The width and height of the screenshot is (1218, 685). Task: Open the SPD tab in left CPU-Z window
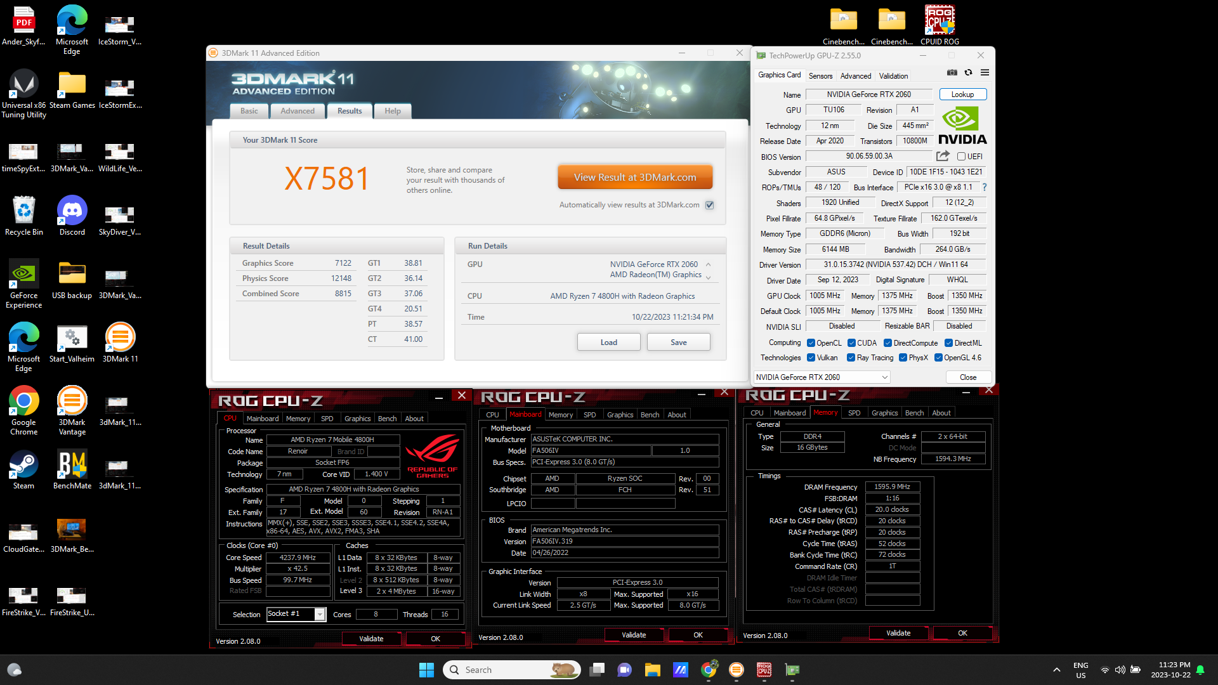tap(327, 419)
